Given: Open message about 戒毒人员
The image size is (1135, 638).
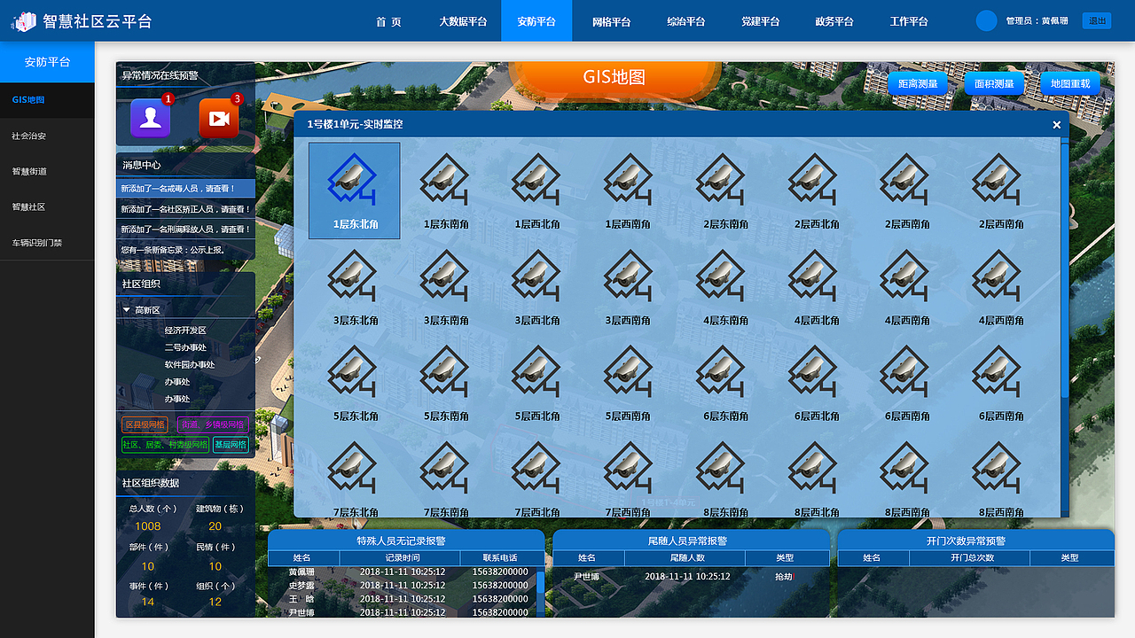Looking at the screenshot, I should point(186,189).
